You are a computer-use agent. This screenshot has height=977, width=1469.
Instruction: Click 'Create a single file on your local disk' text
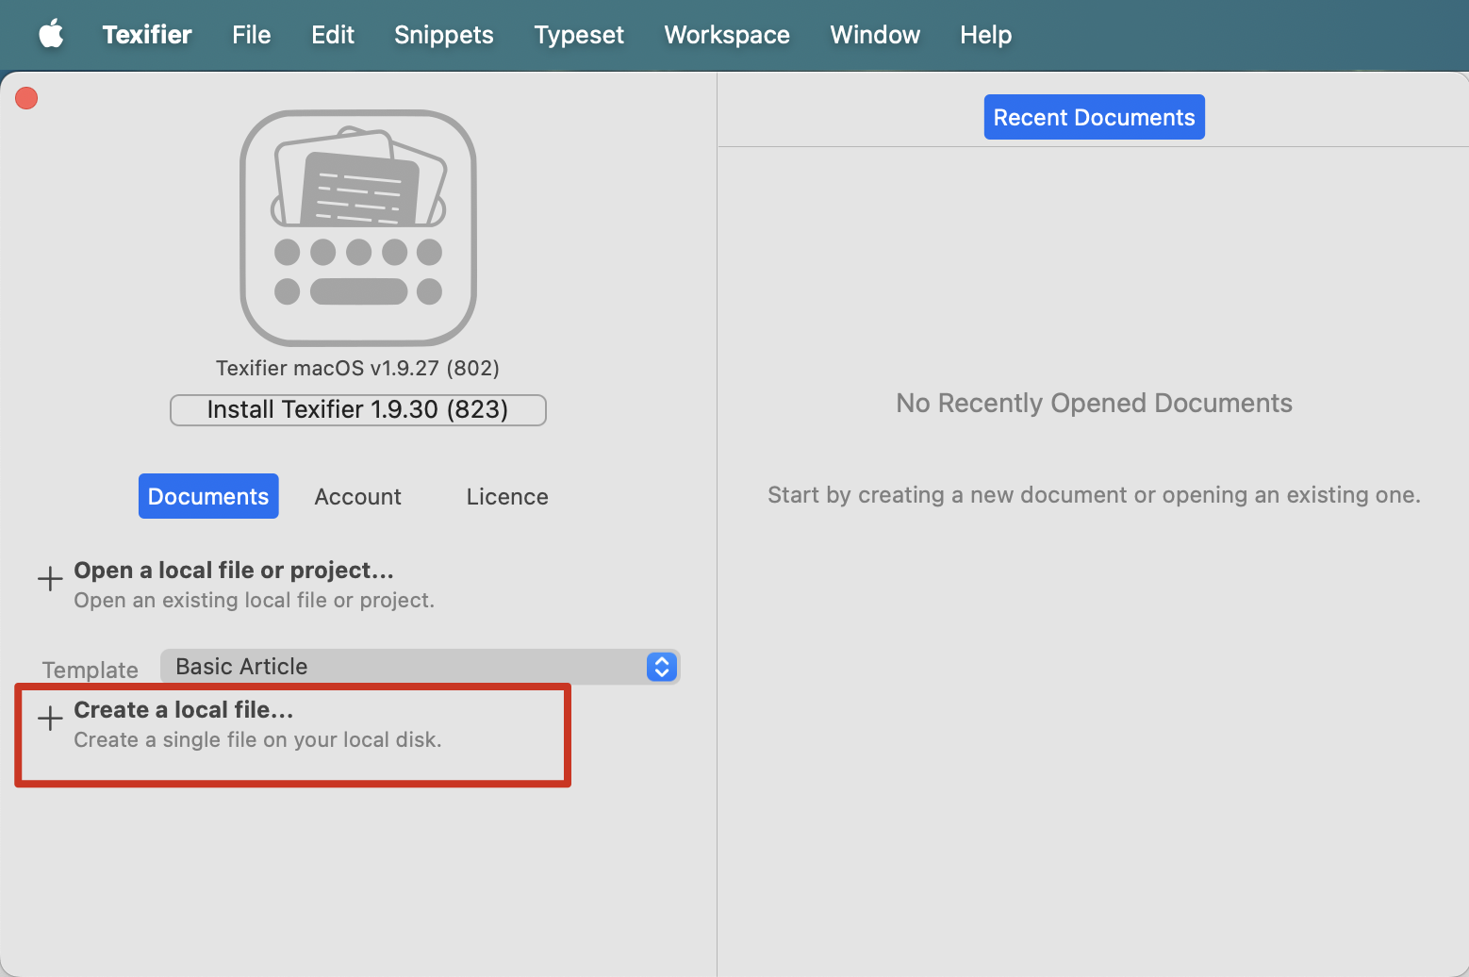click(257, 740)
